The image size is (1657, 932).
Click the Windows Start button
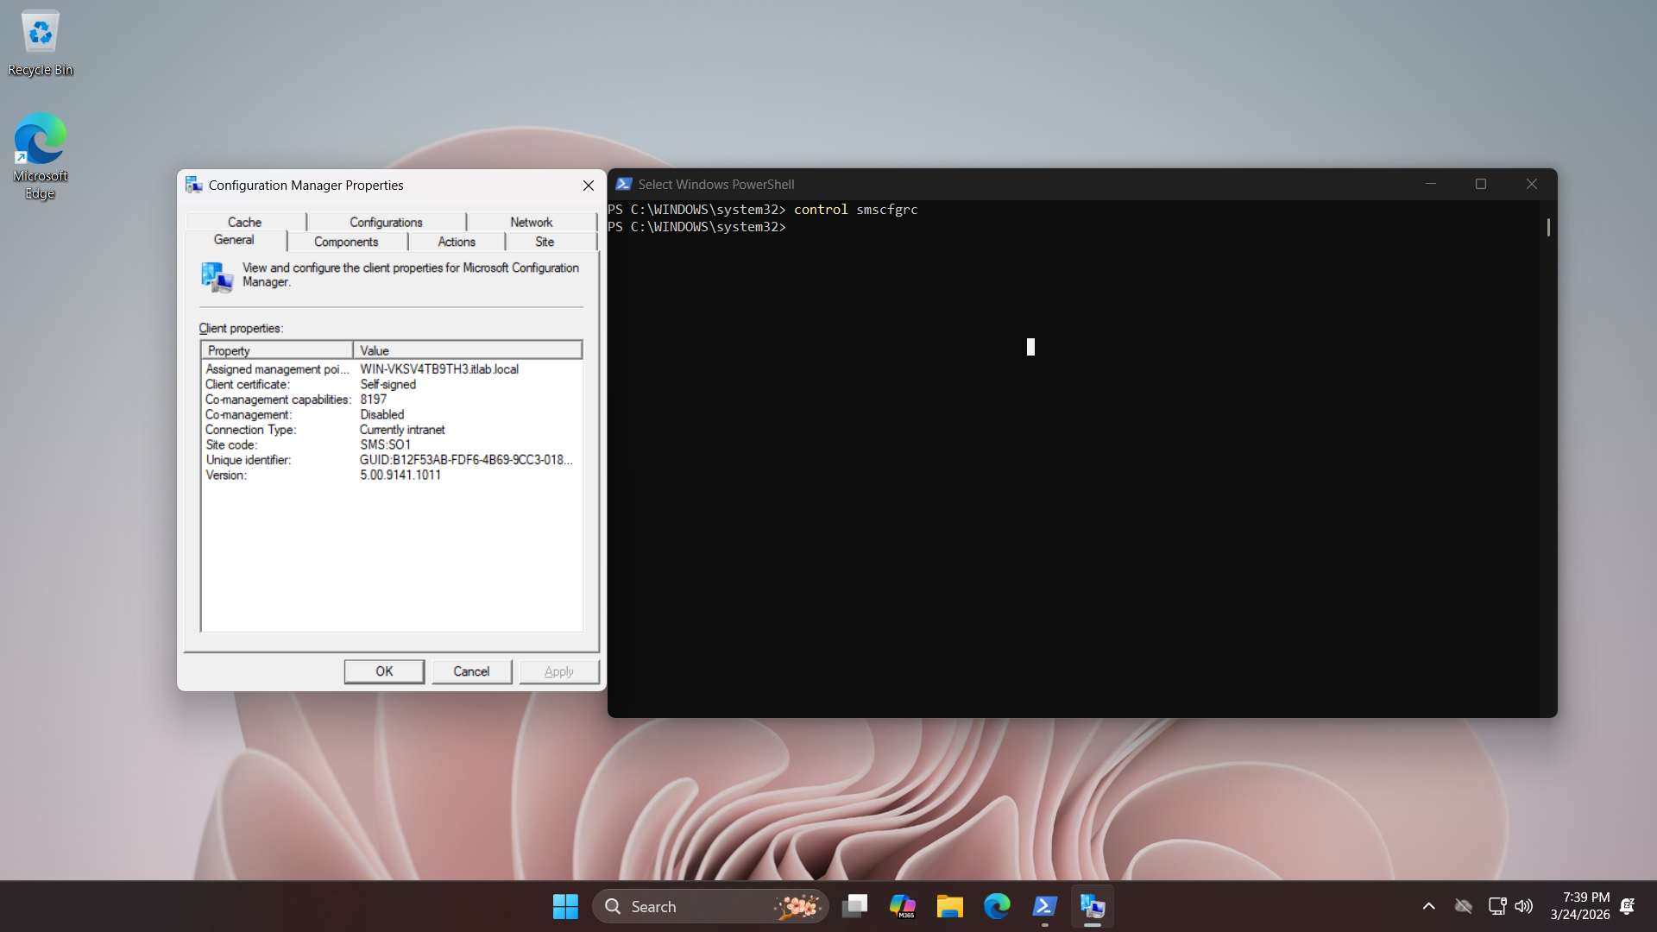tap(565, 906)
